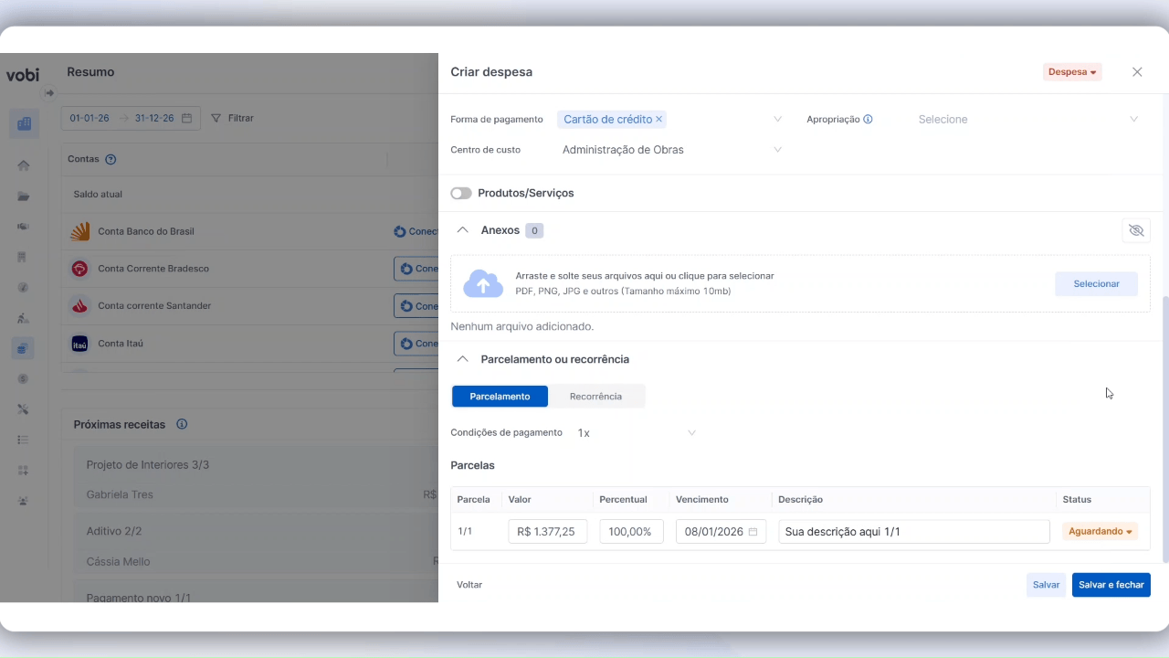The width and height of the screenshot is (1169, 658).
Task: Open the Forma de pagamento dropdown arrow
Action: coord(778,119)
